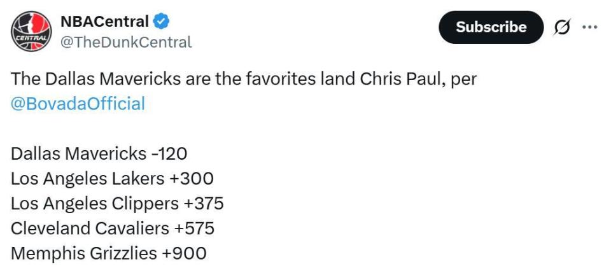The width and height of the screenshot is (611, 273).
Task: Select the Memphis Grizzlies team name
Action: [x=83, y=253]
